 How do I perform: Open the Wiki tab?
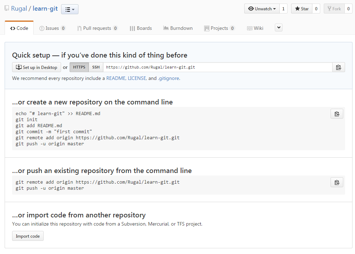255,28
